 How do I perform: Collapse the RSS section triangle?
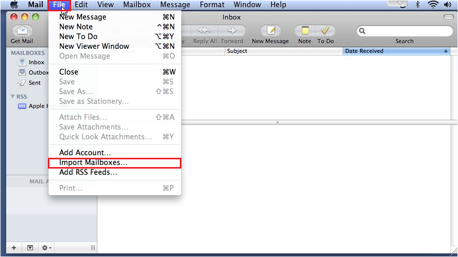tap(12, 96)
